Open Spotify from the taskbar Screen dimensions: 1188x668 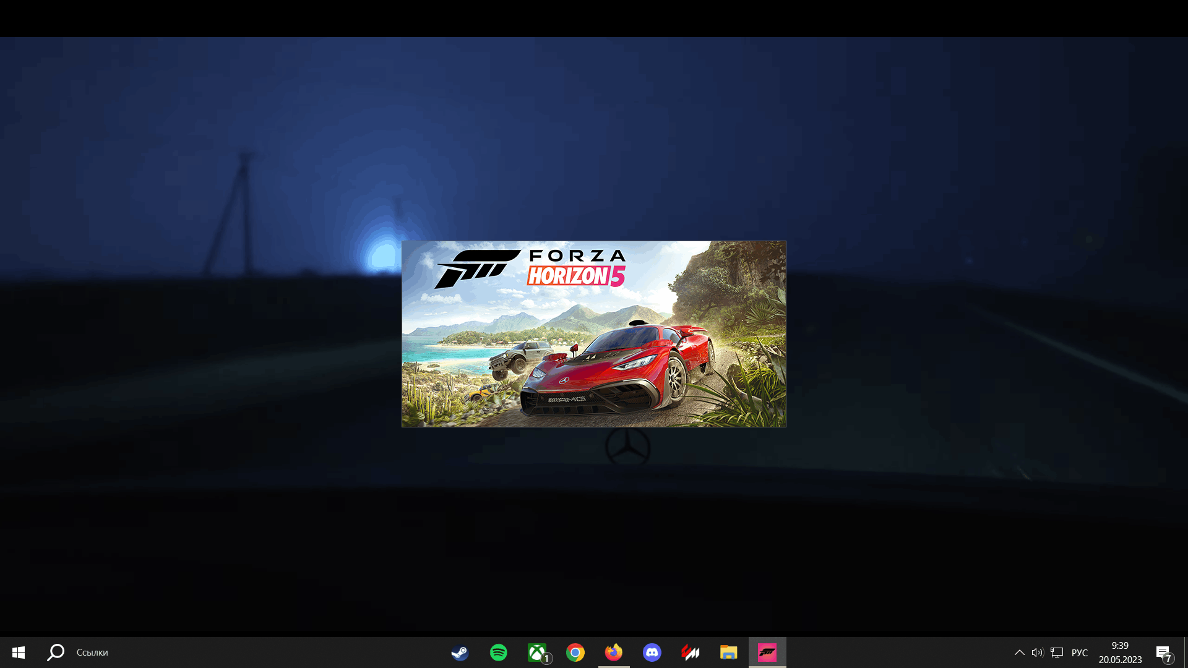pos(498,653)
